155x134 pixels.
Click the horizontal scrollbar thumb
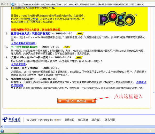[79, 127]
